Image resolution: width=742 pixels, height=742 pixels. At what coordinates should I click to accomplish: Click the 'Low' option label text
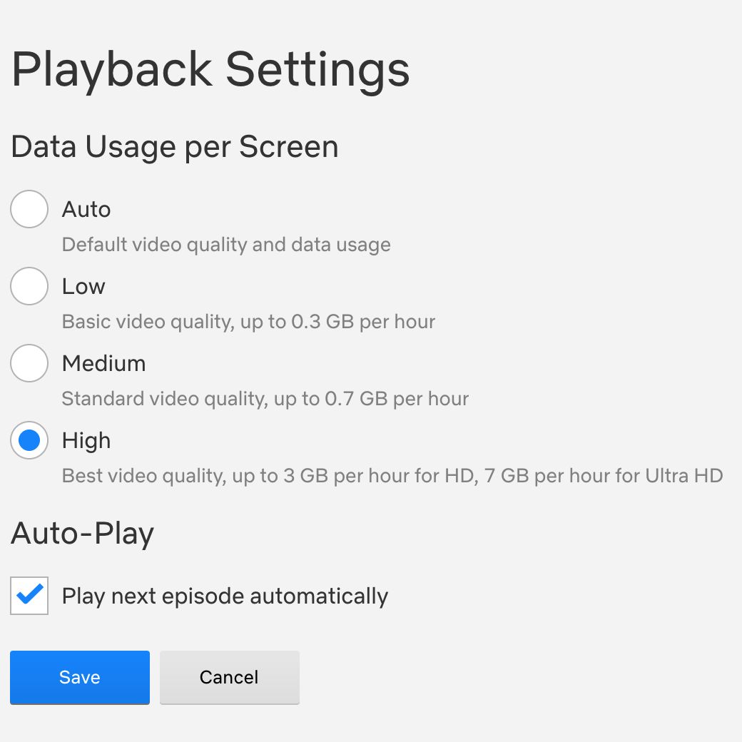83,286
